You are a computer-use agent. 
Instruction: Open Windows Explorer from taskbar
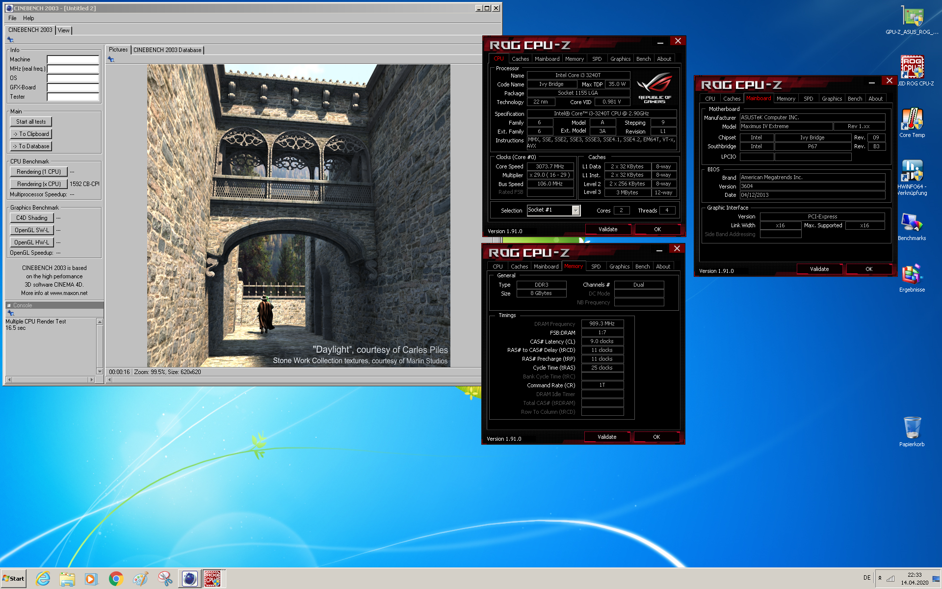pos(67,579)
